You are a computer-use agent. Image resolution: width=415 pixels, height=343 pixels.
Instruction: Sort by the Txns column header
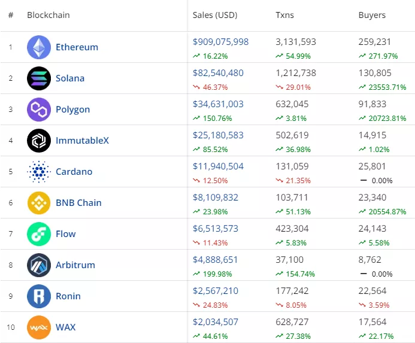pyautogui.click(x=285, y=15)
